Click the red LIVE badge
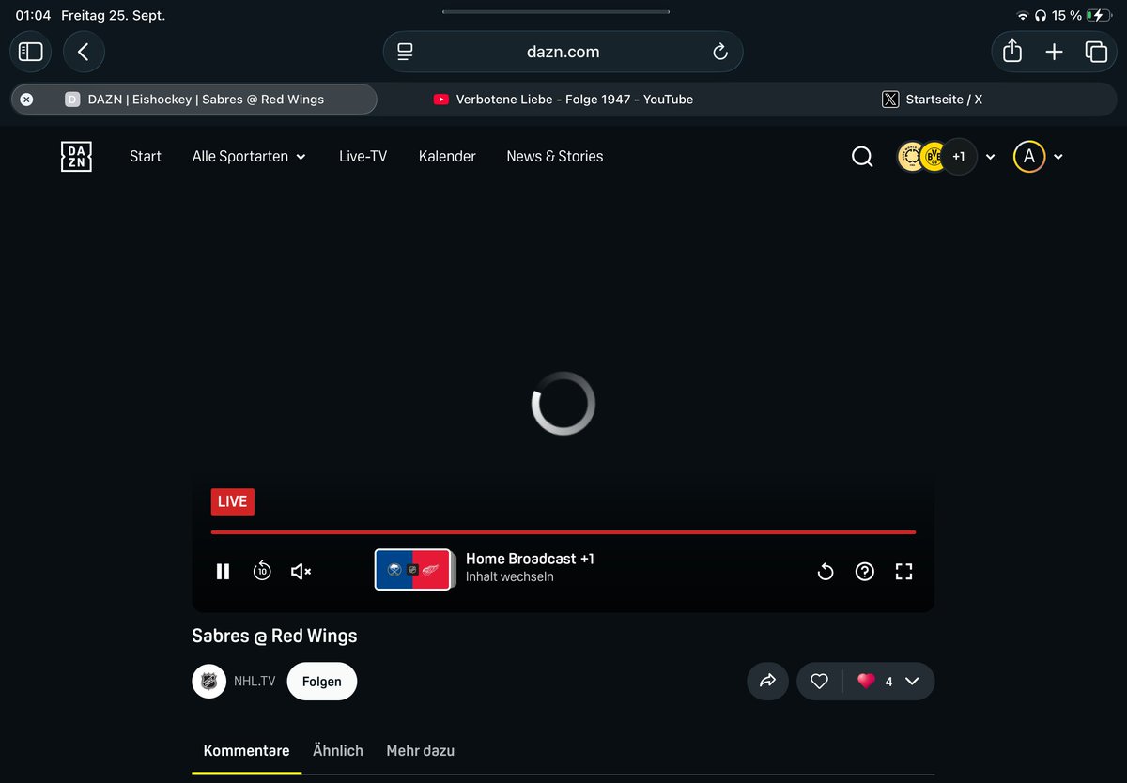 pyautogui.click(x=232, y=501)
